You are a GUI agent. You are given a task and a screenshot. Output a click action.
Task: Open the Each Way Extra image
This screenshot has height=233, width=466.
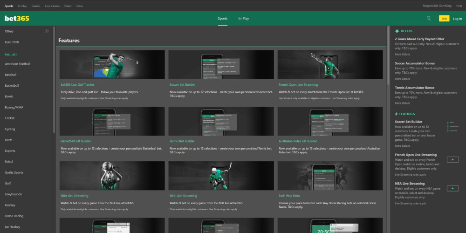click(x=330, y=176)
